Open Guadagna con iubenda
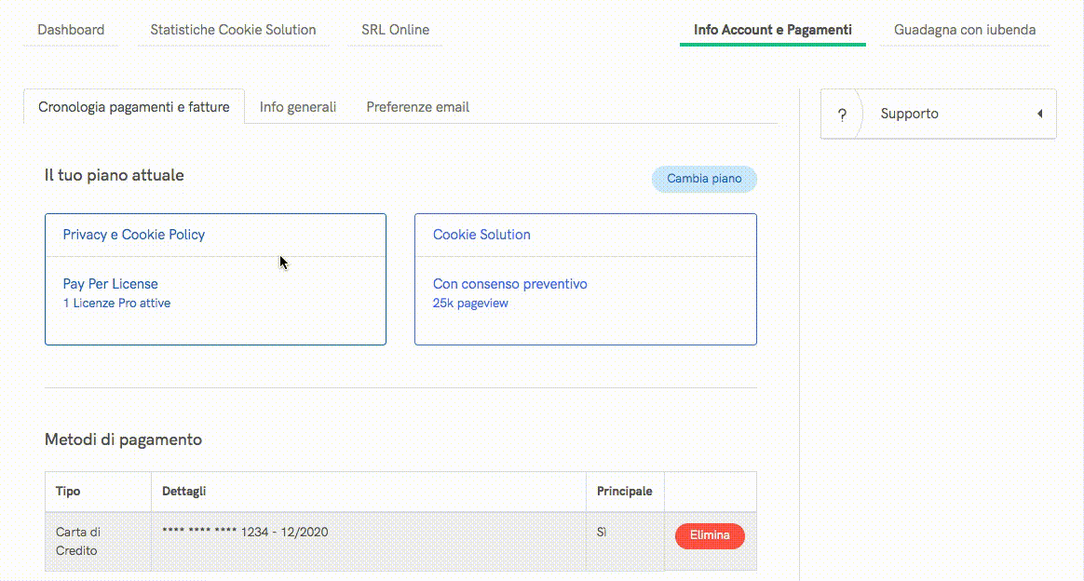 click(964, 29)
